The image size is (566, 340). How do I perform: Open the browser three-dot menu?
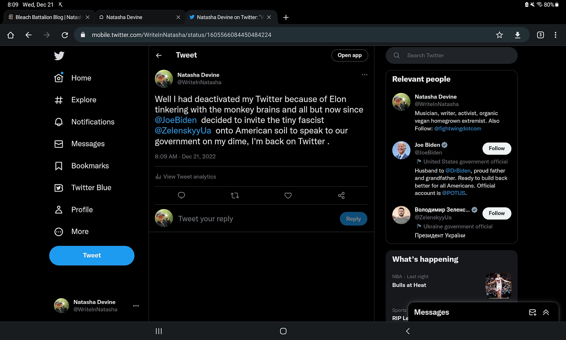[x=556, y=35]
